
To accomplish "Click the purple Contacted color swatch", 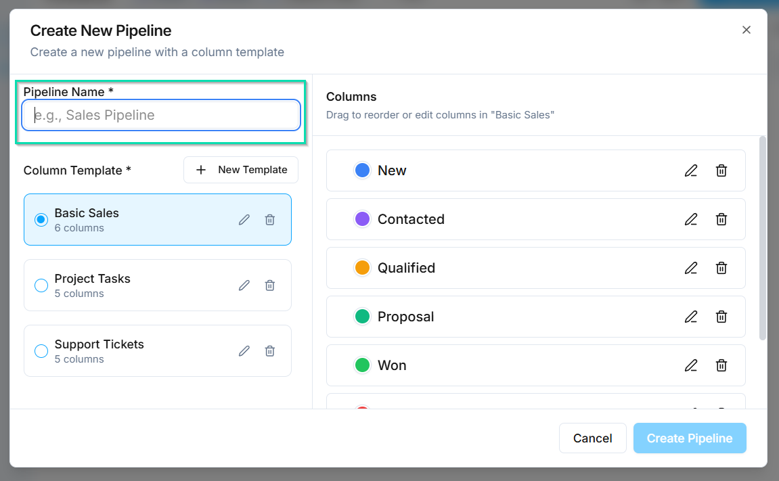I will click(362, 219).
